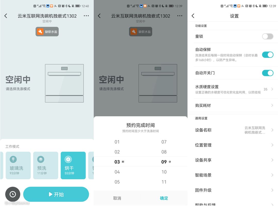Tap 取消 to dismiss the time picker
The height and width of the screenshot is (210, 278).
117,198
